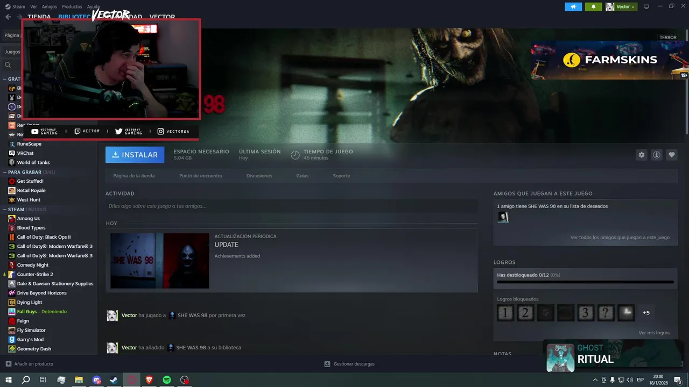Show hidden system tray icons chevron

(x=595, y=380)
